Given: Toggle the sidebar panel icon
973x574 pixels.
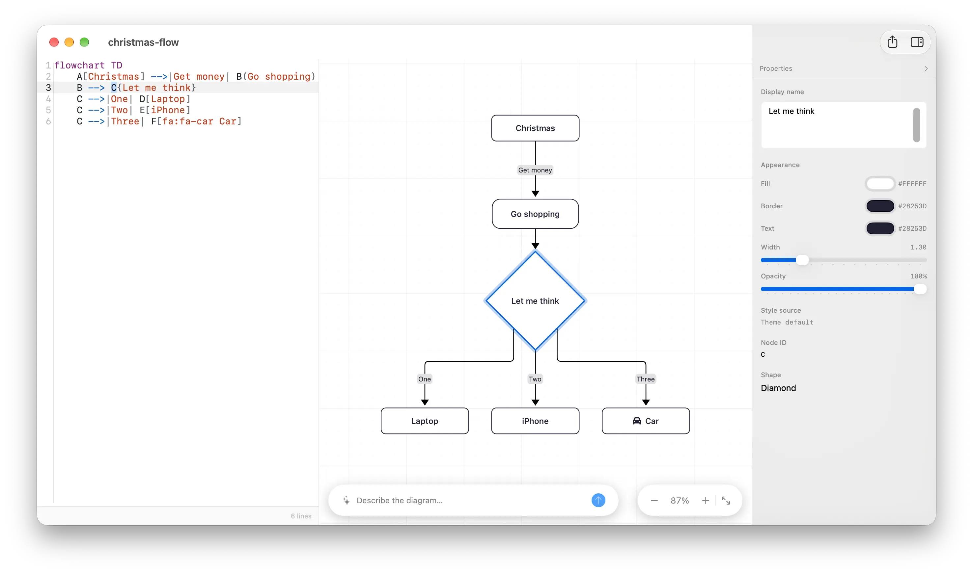Looking at the screenshot, I should 916,42.
